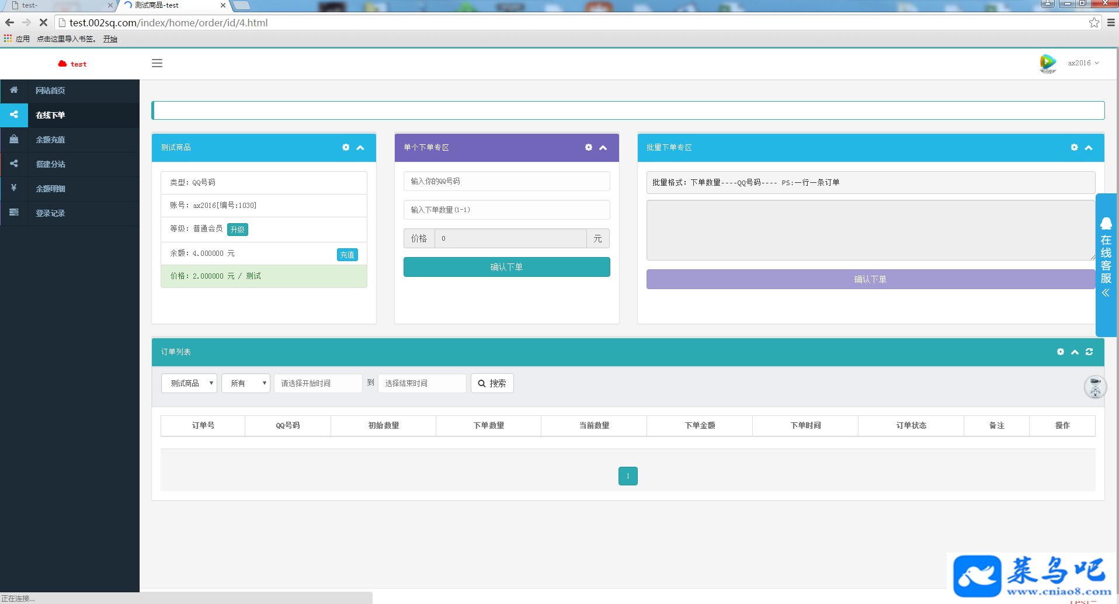Open the 测试商品 product dropdown filter
Viewport: 1119px width, 604px height.
point(189,383)
